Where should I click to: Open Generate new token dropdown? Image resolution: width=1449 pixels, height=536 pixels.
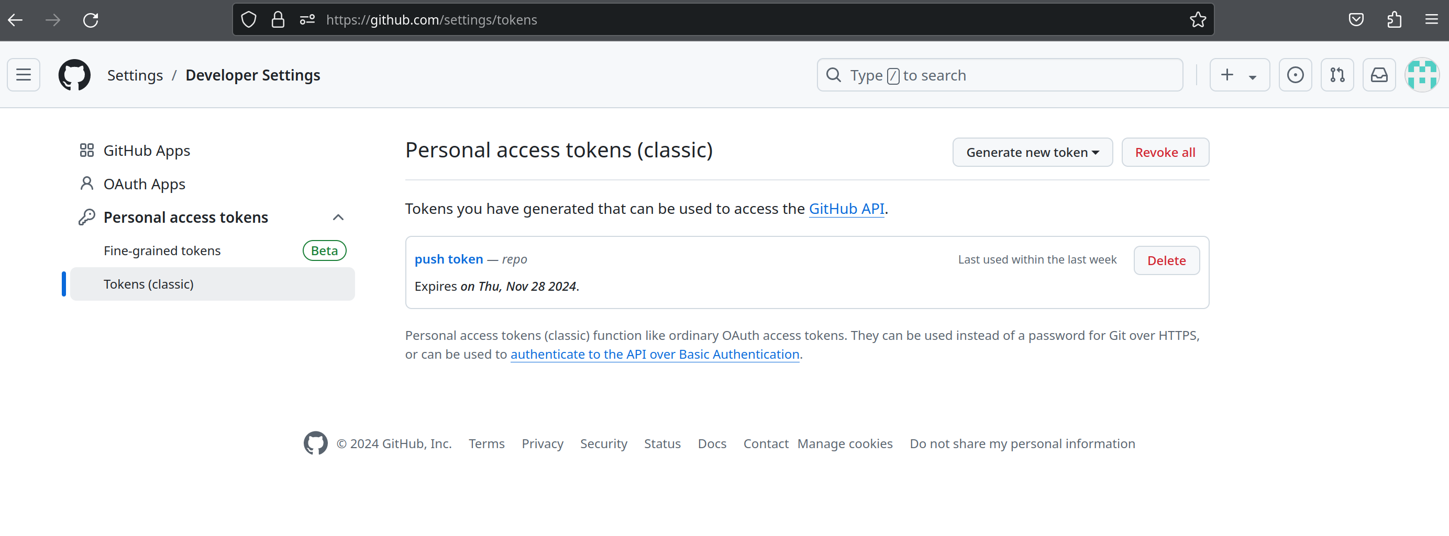pos(1032,152)
